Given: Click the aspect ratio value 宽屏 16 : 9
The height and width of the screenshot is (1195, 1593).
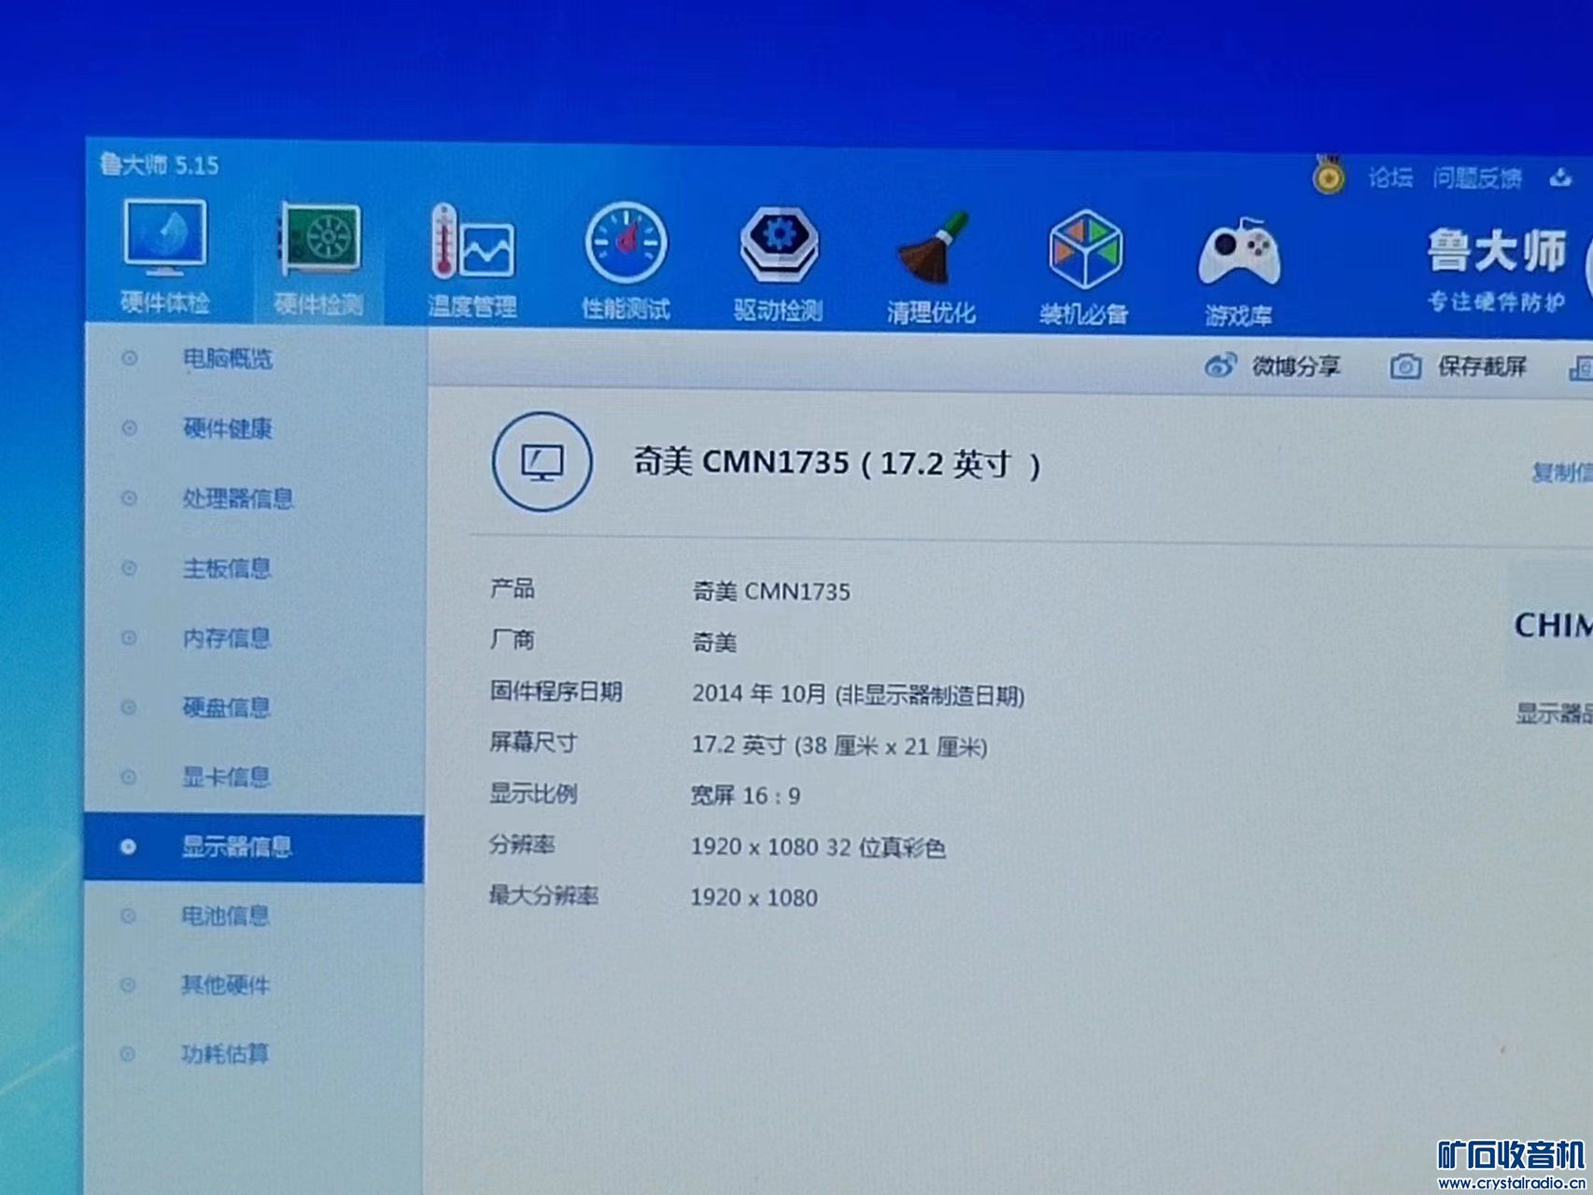Looking at the screenshot, I should (745, 795).
